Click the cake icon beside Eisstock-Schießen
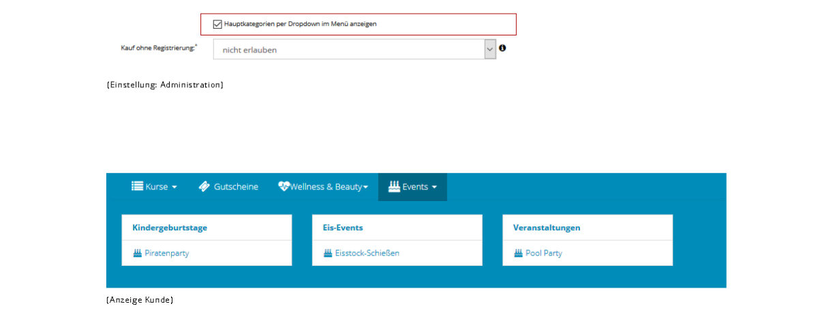The image size is (818, 334). (x=328, y=253)
